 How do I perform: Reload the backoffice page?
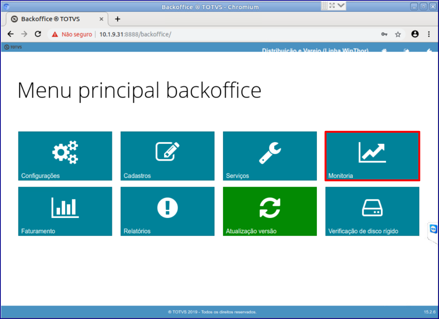pyautogui.click(x=38, y=34)
